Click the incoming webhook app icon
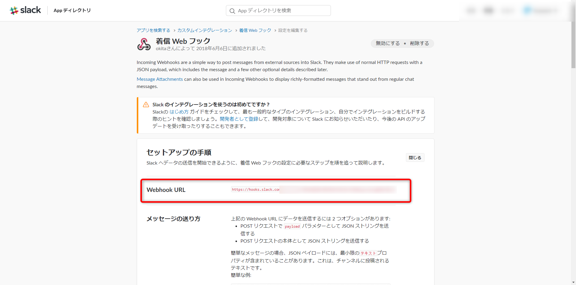 click(144, 44)
